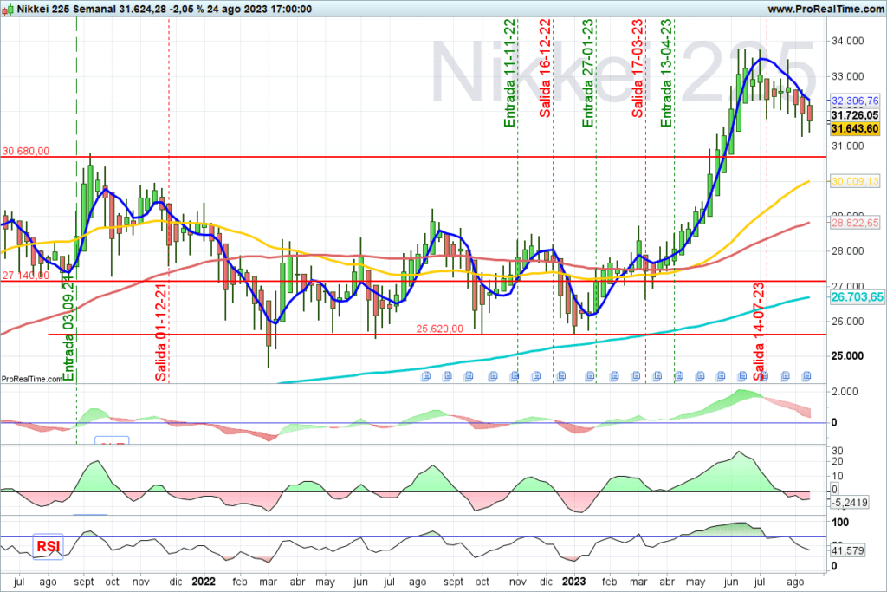Image resolution: width=887 pixels, height=592 pixels.
Task: Click the 41,579 RSI value label
Action: 847,550
